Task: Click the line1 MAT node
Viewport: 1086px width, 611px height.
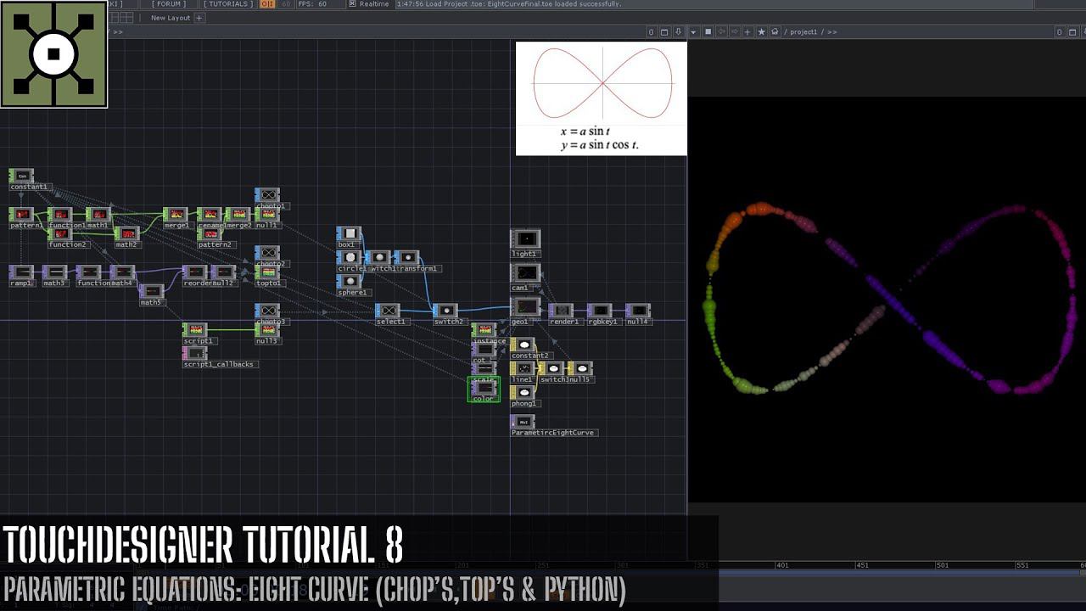Action: pos(523,368)
